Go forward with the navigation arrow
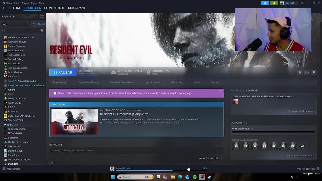 [x=9, y=8]
